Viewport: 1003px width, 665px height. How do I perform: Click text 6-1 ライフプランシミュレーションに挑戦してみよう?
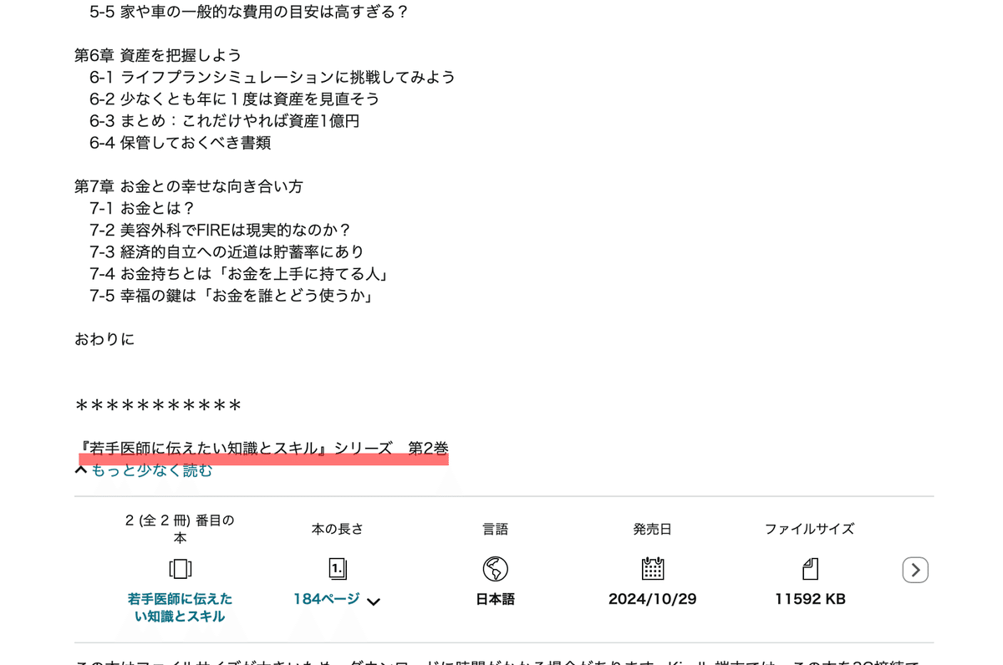pos(272,77)
